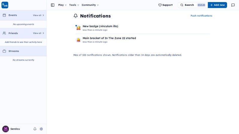
Task: Click the Notifications heading bell icon
Action: point(76,16)
